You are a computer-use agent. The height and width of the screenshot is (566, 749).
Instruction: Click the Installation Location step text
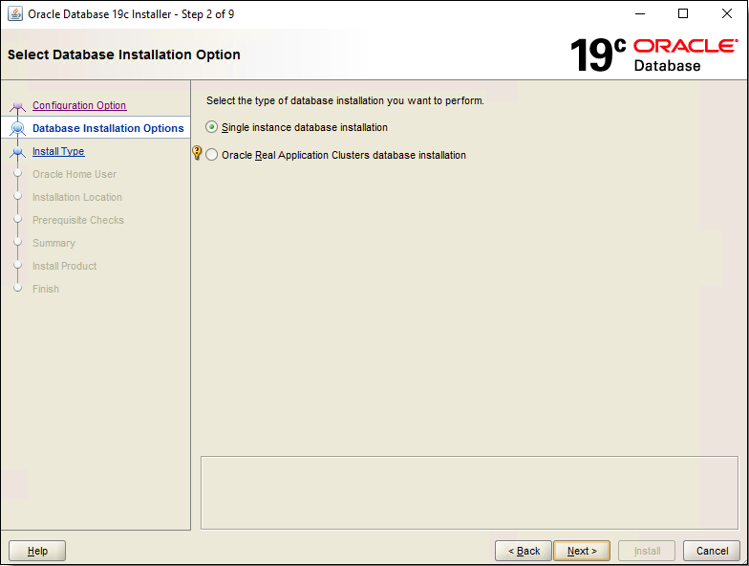[77, 197]
